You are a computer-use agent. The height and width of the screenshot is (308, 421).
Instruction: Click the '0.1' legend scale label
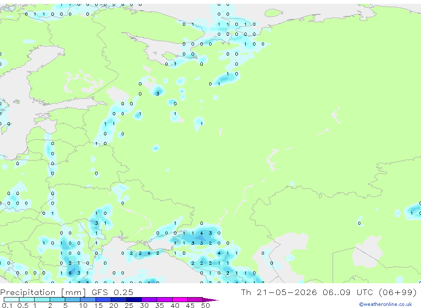[7, 305]
